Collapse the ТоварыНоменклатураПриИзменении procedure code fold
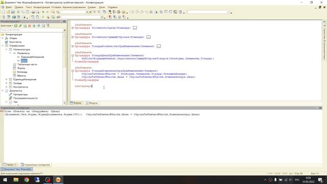 (73, 71)
